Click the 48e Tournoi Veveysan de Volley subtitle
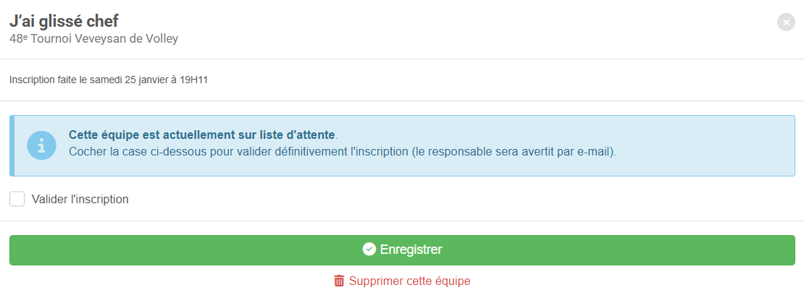Image resolution: width=804 pixels, height=298 pixels. [x=93, y=38]
